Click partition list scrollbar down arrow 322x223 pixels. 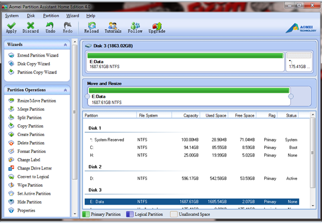(x=313, y=206)
